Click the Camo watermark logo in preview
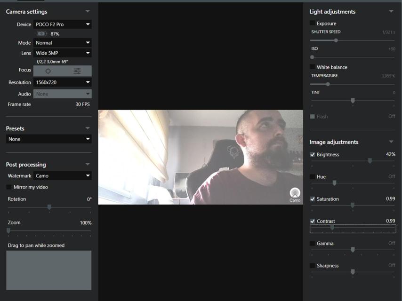This screenshot has height=301, width=402. [295, 194]
